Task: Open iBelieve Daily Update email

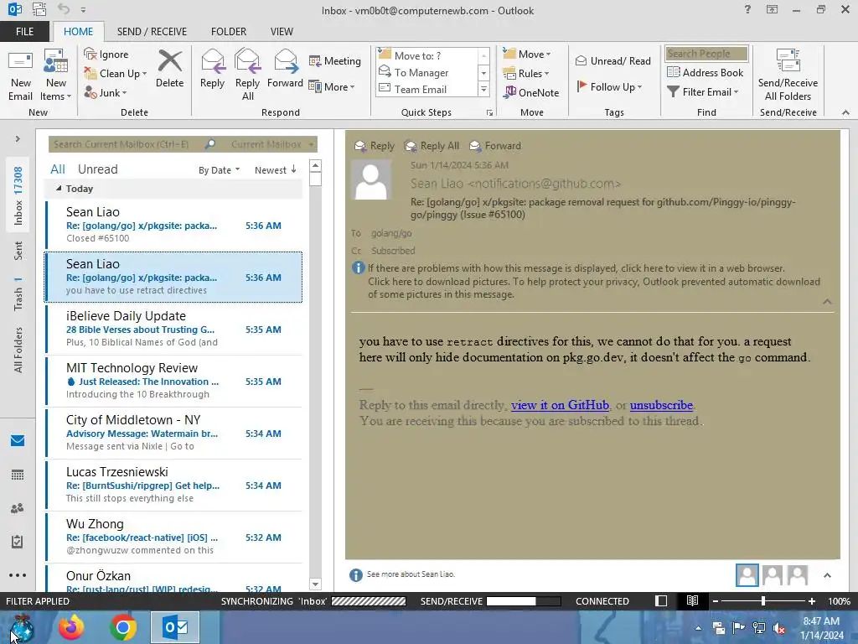Action: coord(173,329)
